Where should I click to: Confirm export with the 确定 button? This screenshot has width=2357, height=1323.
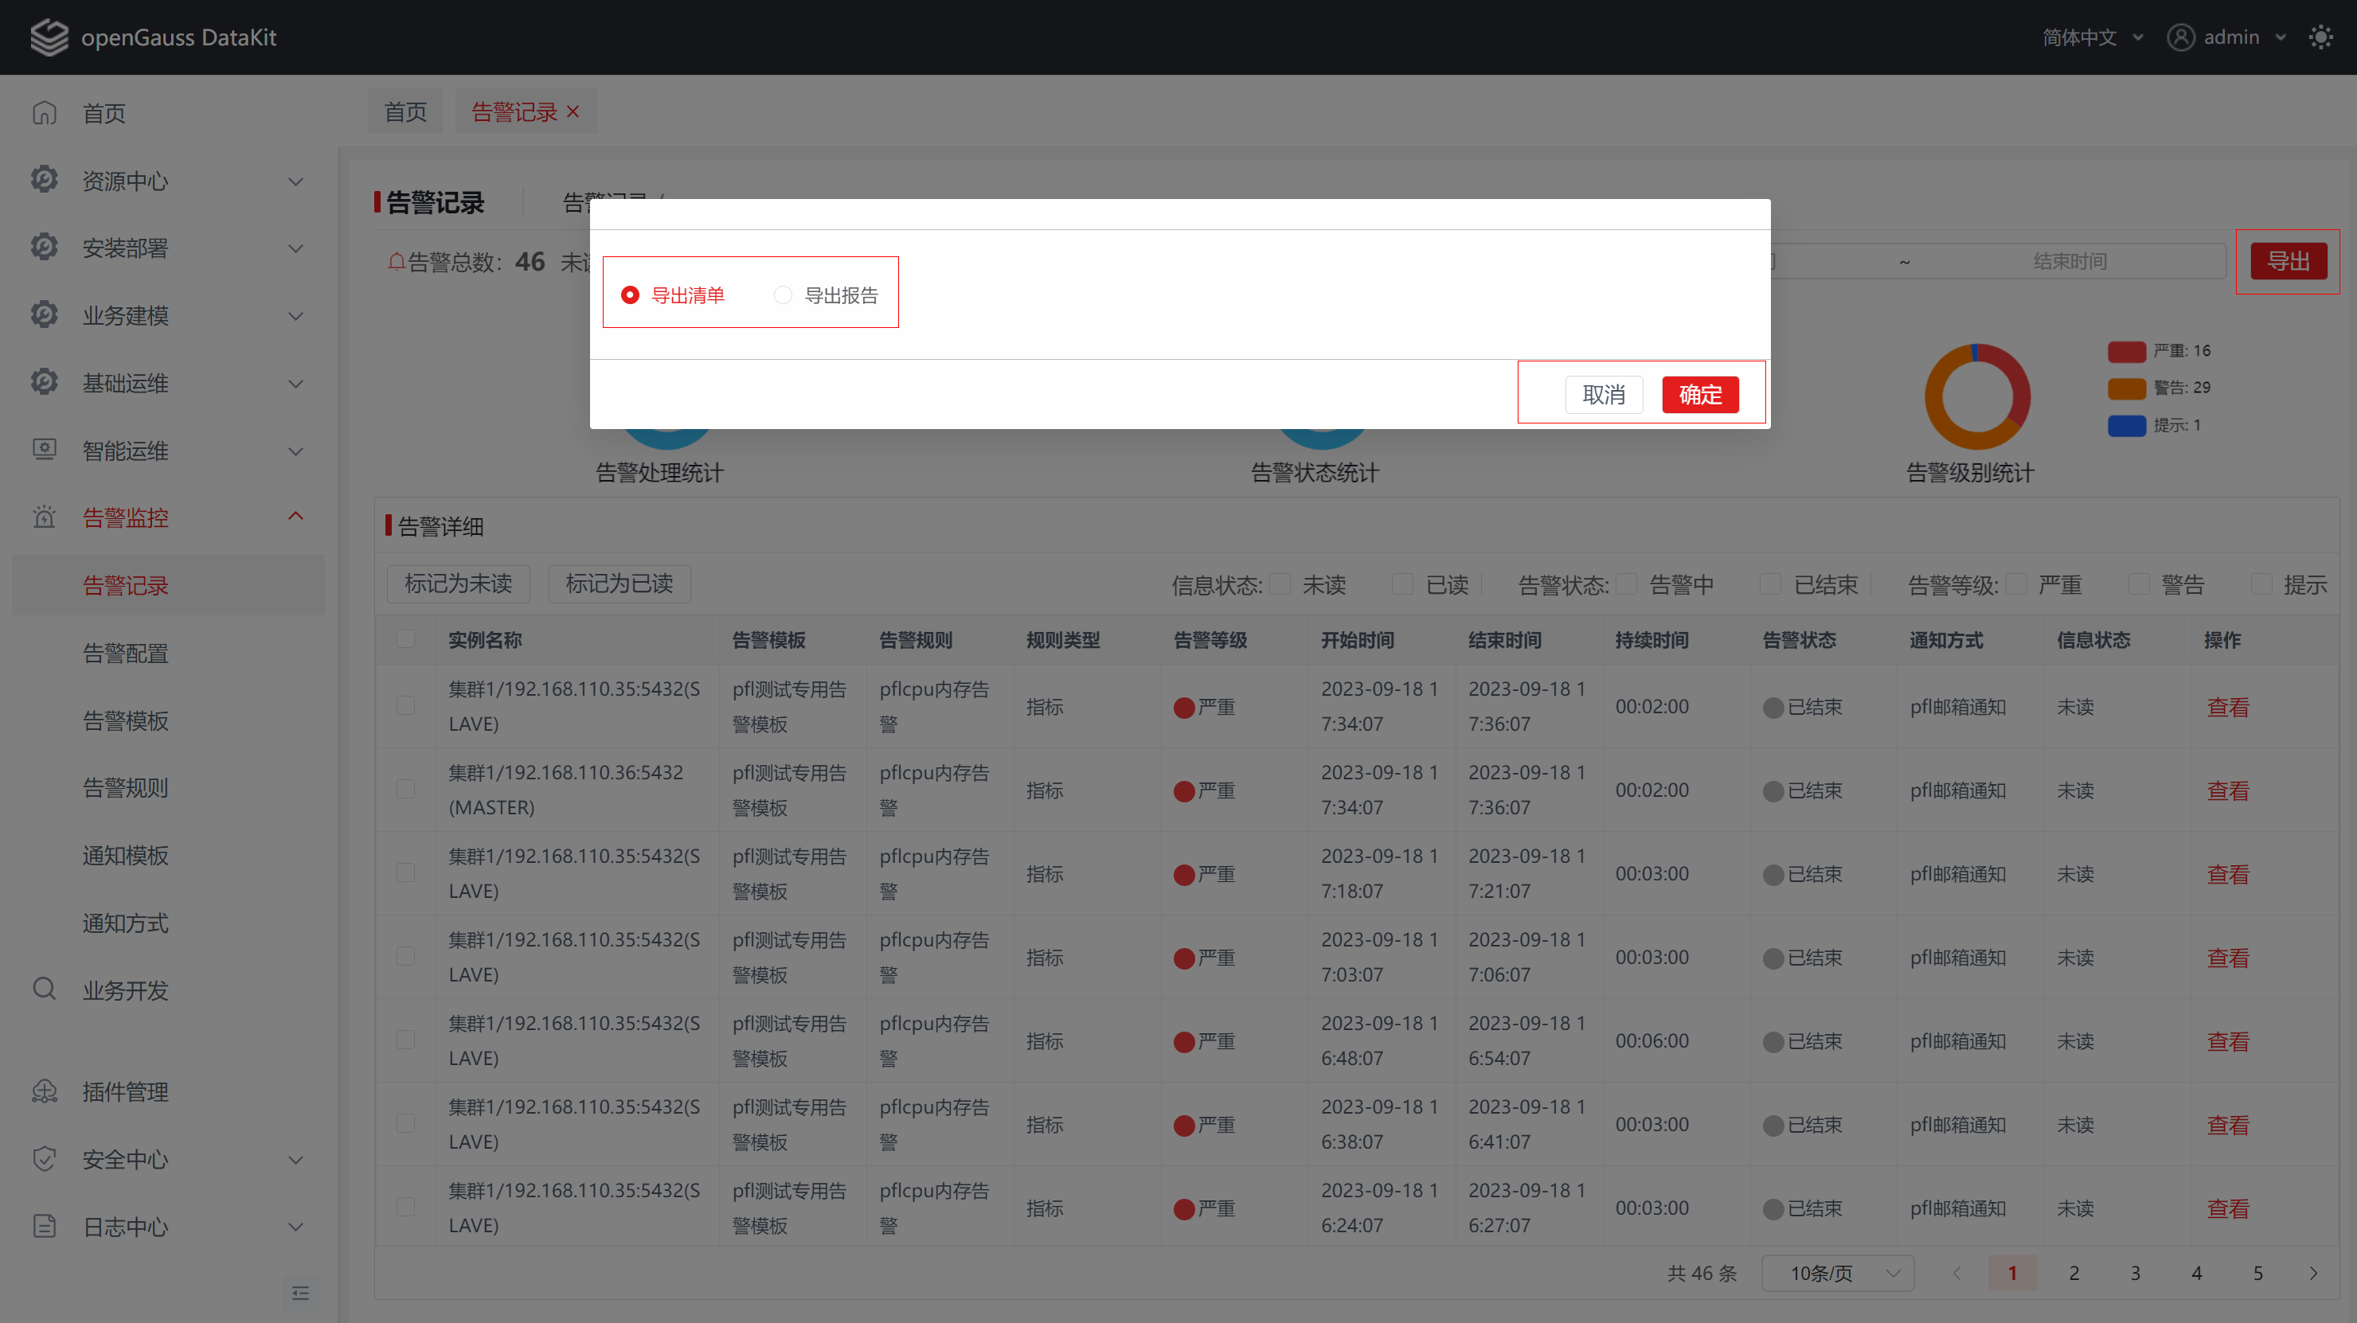click(1700, 394)
